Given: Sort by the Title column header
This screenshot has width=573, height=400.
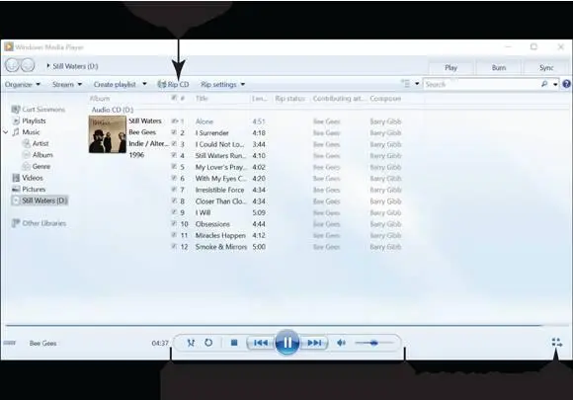Looking at the screenshot, I should [x=202, y=98].
